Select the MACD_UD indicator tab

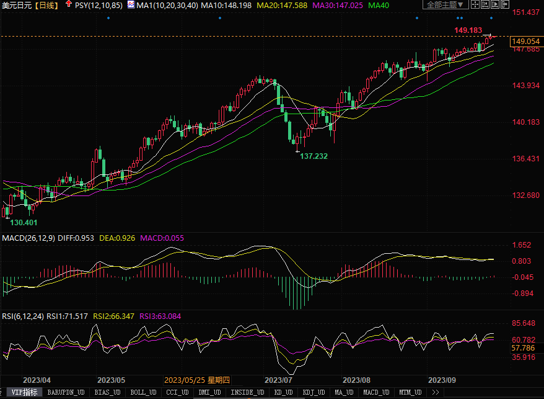pyautogui.click(x=376, y=392)
